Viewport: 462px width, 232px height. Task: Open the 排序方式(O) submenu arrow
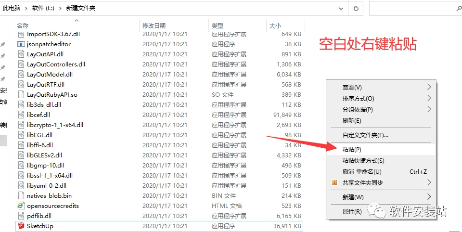429,98
